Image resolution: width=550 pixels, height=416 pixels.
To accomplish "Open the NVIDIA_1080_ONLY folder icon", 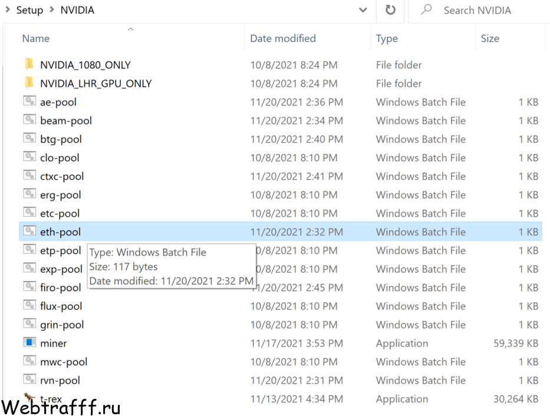I will (x=29, y=64).
